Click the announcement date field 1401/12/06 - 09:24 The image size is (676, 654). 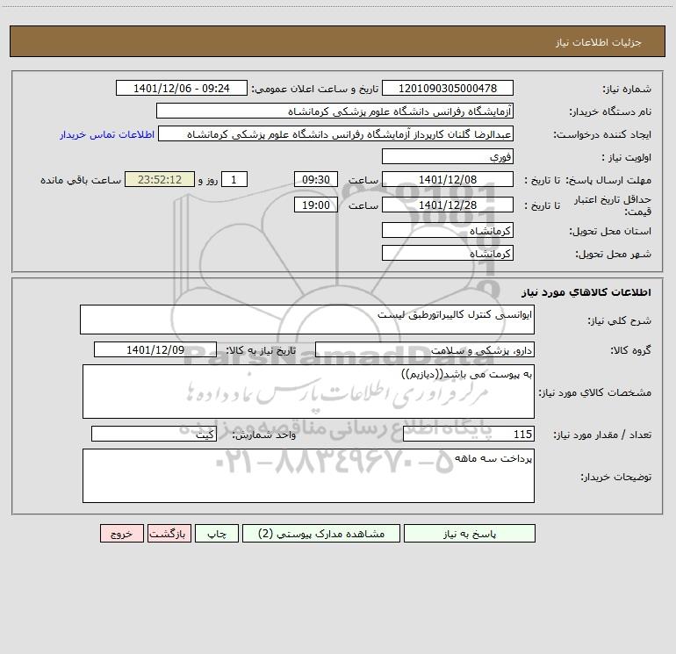pos(182,89)
